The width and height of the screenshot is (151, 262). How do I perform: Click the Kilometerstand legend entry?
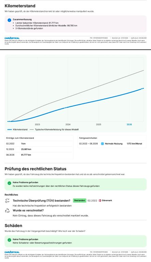17,130
